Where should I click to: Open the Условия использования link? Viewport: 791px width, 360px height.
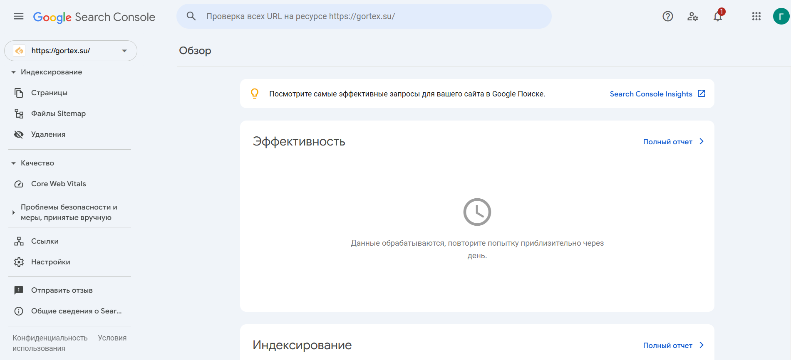point(112,338)
